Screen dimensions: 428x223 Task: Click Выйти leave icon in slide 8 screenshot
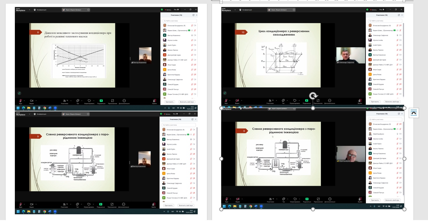click(x=154, y=101)
